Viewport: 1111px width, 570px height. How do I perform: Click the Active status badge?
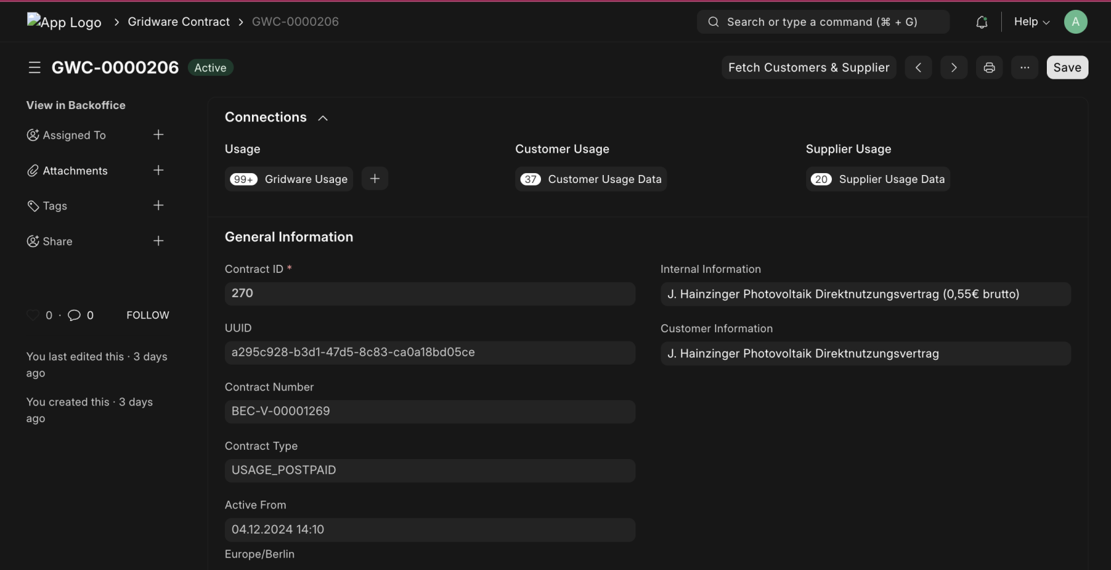coord(210,67)
